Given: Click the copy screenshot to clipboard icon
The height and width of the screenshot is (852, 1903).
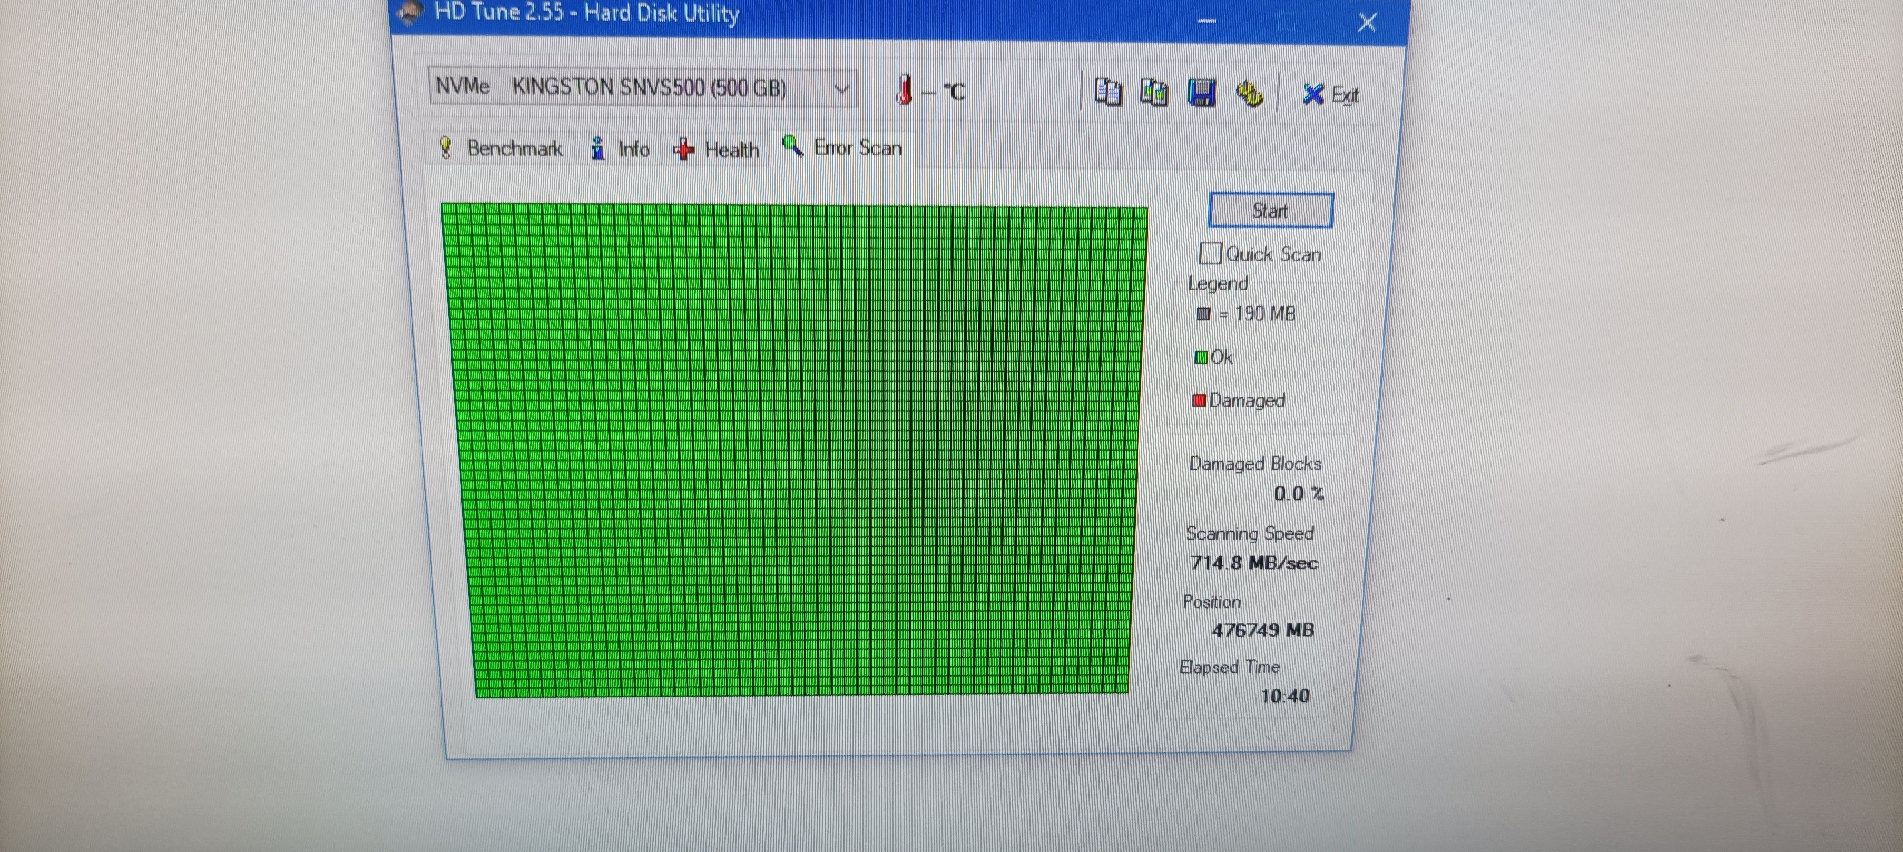Looking at the screenshot, I should point(1154,93).
